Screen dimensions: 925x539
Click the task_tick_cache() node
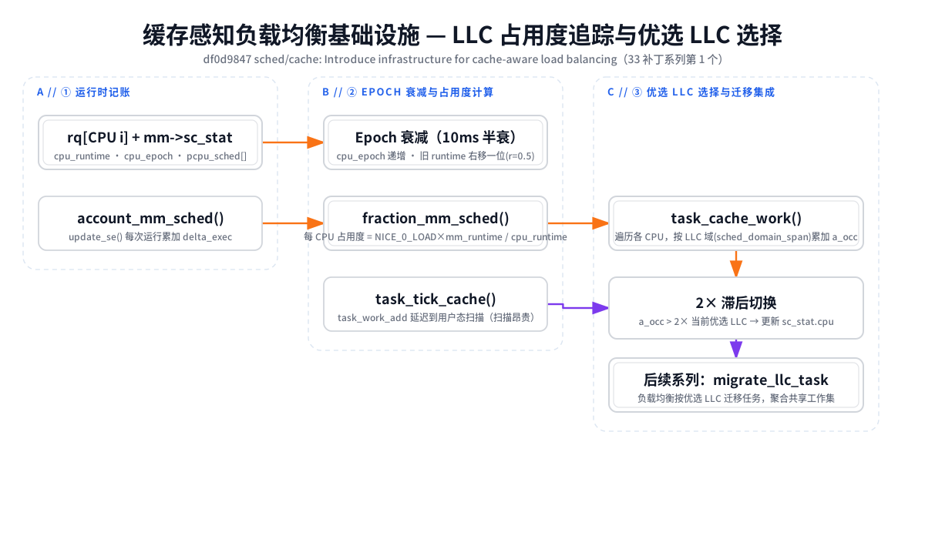(436, 304)
